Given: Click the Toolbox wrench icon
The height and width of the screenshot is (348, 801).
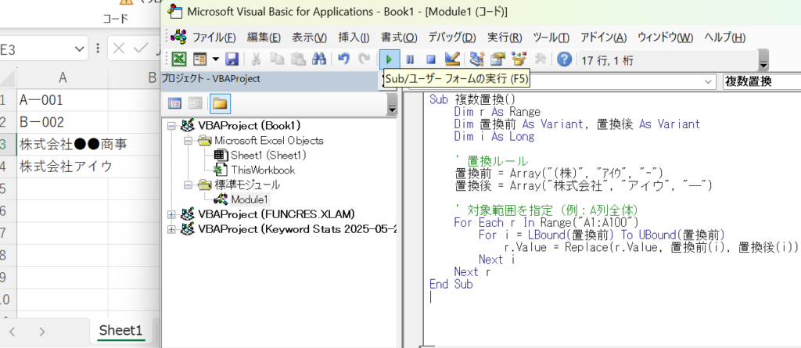Looking at the screenshot, I should pyautogui.click(x=540, y=59).
